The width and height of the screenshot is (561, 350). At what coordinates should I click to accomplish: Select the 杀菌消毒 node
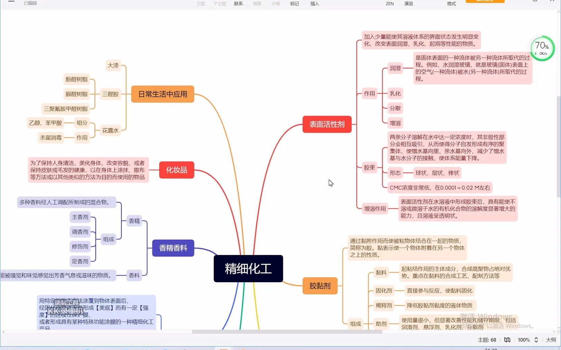pos(51,138)
